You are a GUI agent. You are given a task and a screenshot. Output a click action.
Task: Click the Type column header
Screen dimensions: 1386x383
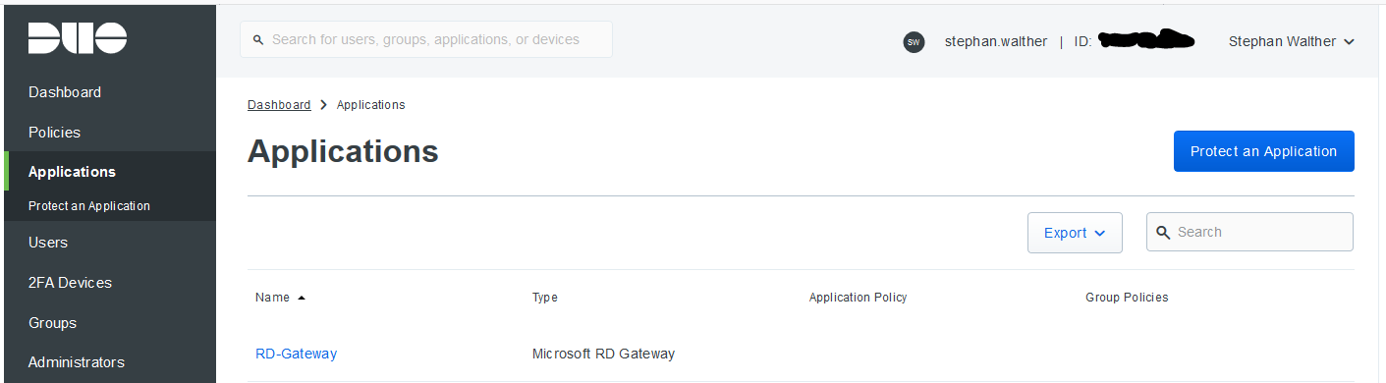[545, 298]
